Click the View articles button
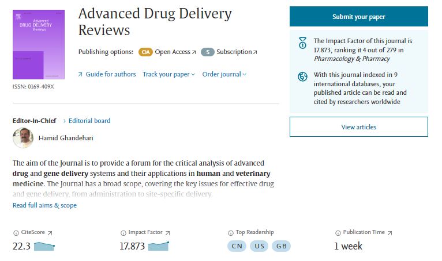This screenshot has height=261, width=442. point(358,127)
